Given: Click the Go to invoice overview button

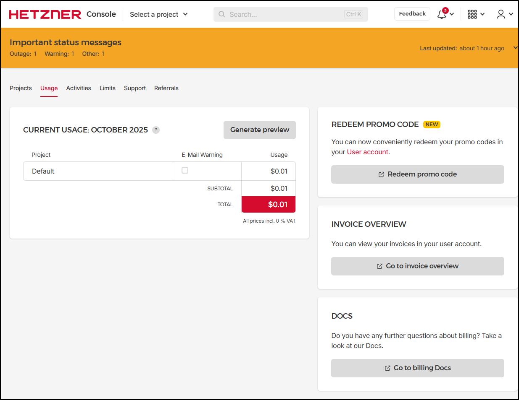Looking at the screenshot, I should click(x=417, y=266).
